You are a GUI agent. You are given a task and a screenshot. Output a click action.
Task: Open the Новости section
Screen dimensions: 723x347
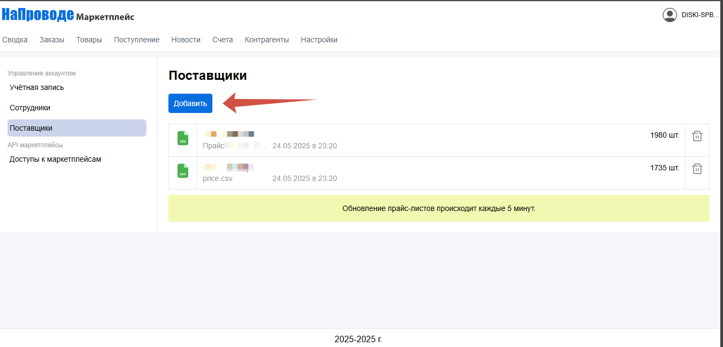(186, 40)
